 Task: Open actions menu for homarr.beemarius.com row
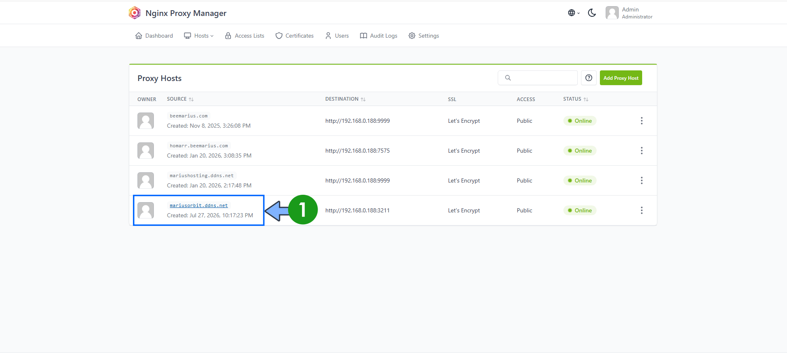point(642,151)
